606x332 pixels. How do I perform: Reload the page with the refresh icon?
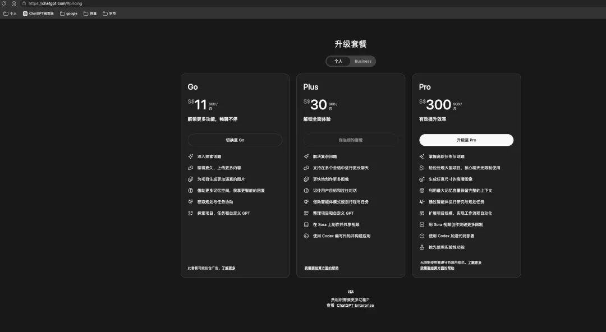click(x=4, y=3)
